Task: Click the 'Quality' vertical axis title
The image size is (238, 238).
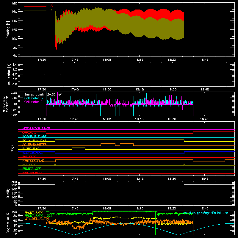Action: pyautogui.click(x=8, y=193)
